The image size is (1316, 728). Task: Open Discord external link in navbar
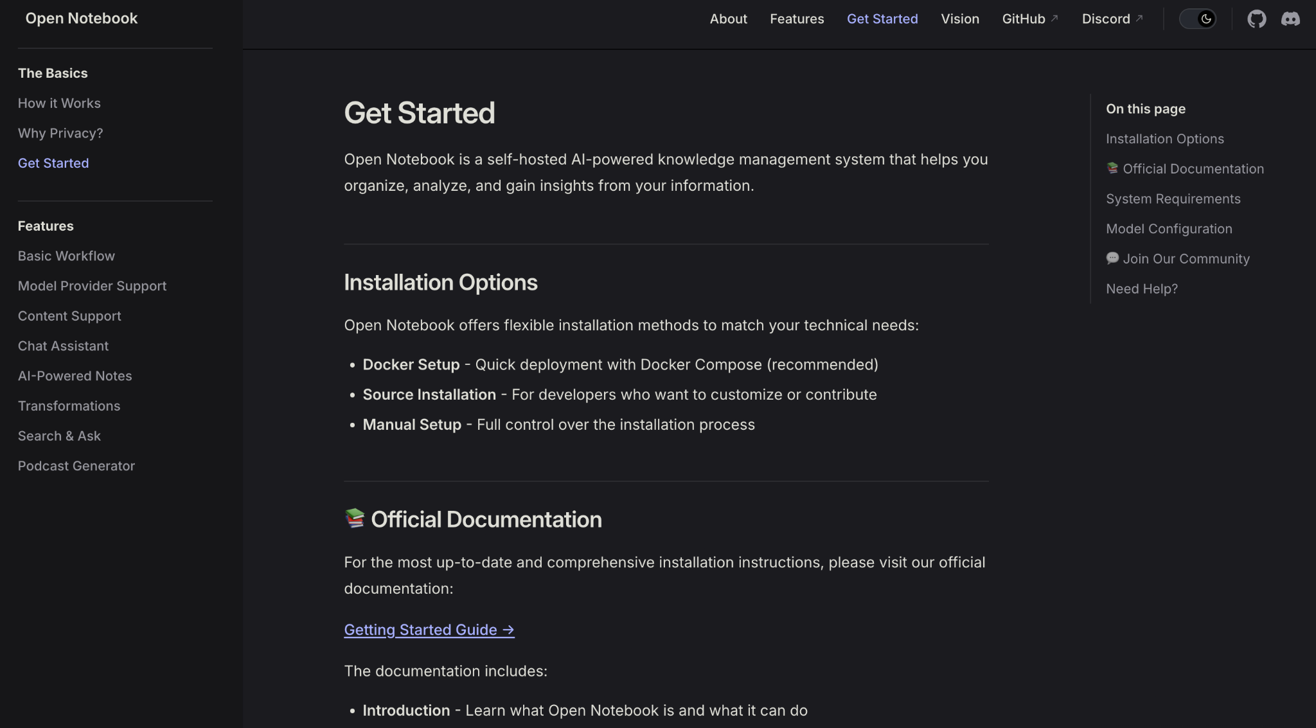pos(1112,19)
